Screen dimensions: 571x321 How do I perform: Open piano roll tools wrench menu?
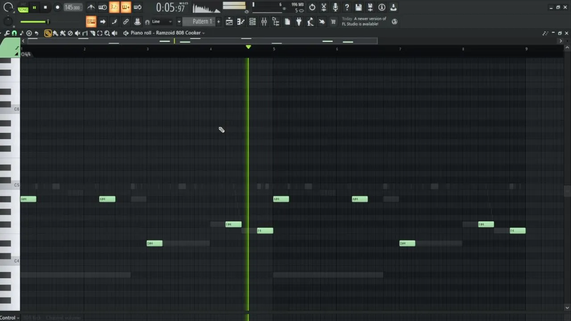7,33
